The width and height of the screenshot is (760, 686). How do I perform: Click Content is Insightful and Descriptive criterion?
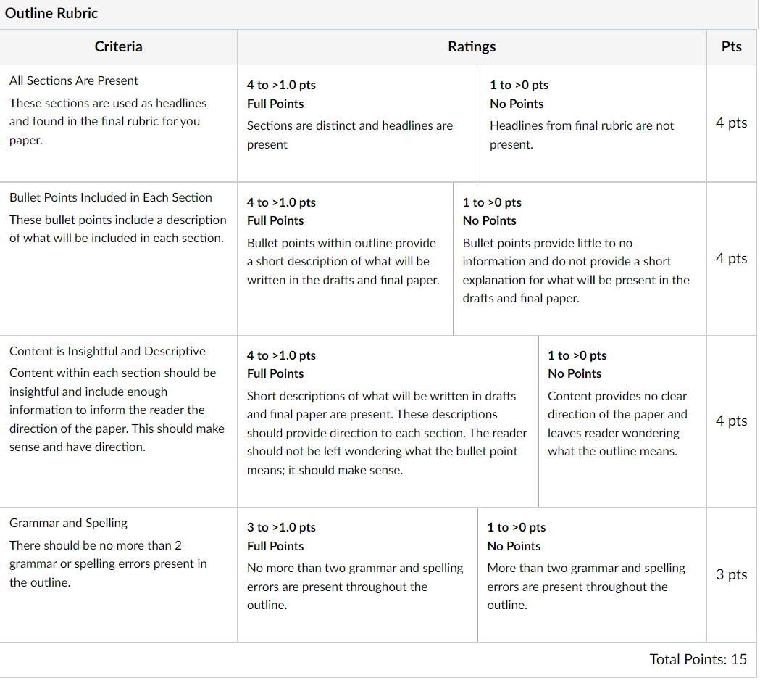click(107, 351)
